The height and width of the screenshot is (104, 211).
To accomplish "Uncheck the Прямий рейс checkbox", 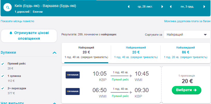I will 3,63.
